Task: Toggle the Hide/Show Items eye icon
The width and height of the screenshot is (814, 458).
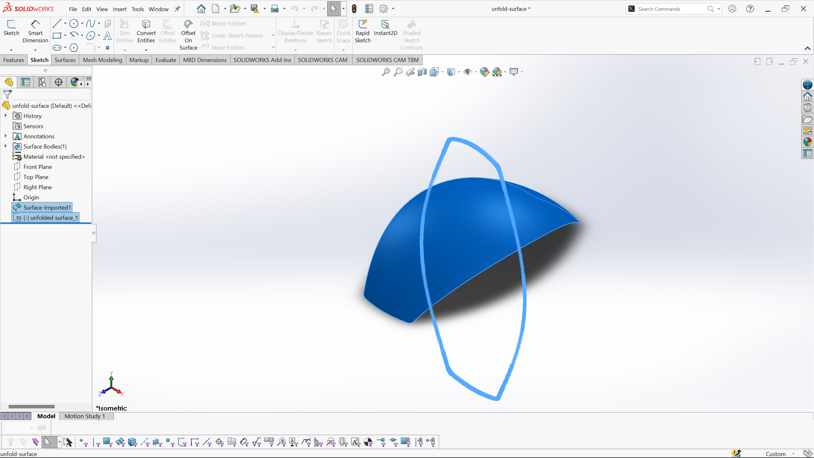Action: [x=467, y=72]
